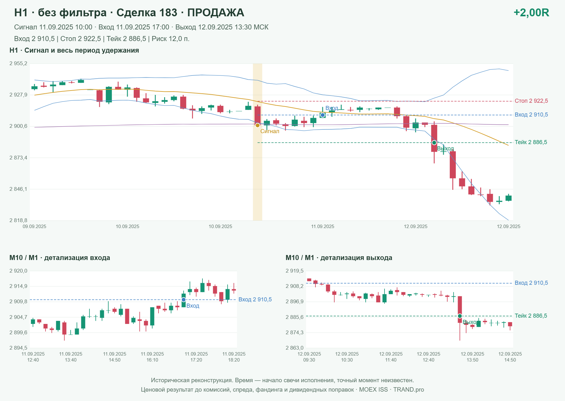Viewport: 565px width, 401px height.
Task: Click the Вход marker in entry detail chart
Action: (x=184, y=300)
